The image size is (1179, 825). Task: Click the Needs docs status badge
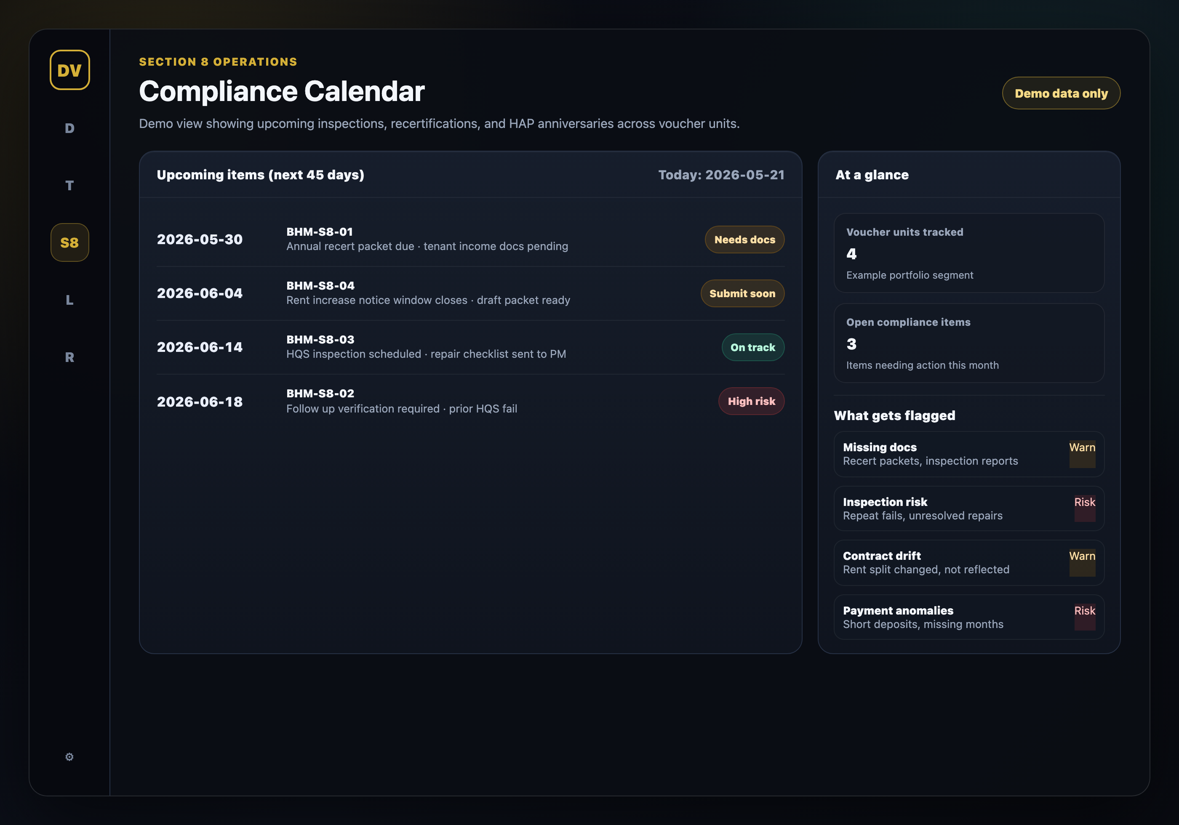(744, 239)
